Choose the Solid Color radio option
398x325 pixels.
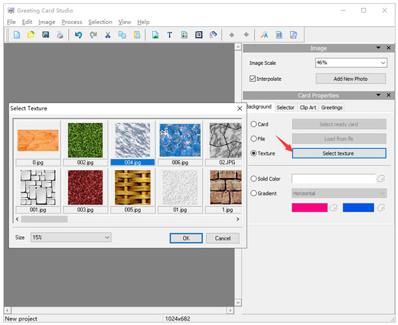253,179
